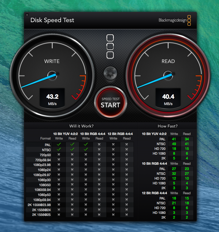Viewport: 219px width, 232px height.
Task: Click the PAL 10 Bit YUV write checkmark
Action: (59, 144)
